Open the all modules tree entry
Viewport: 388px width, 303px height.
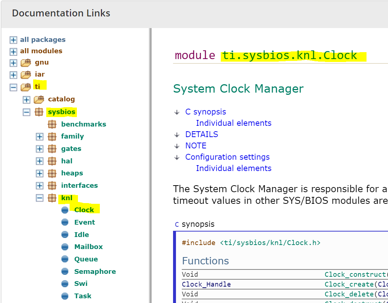41,51
